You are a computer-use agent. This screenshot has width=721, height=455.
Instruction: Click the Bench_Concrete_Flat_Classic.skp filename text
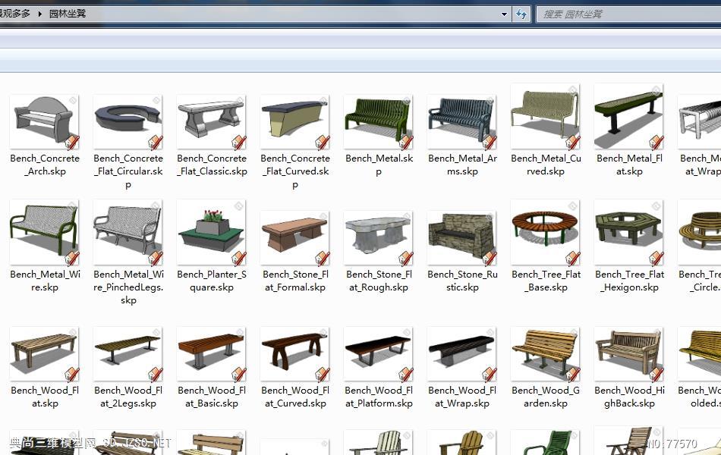tap(212, 165)
